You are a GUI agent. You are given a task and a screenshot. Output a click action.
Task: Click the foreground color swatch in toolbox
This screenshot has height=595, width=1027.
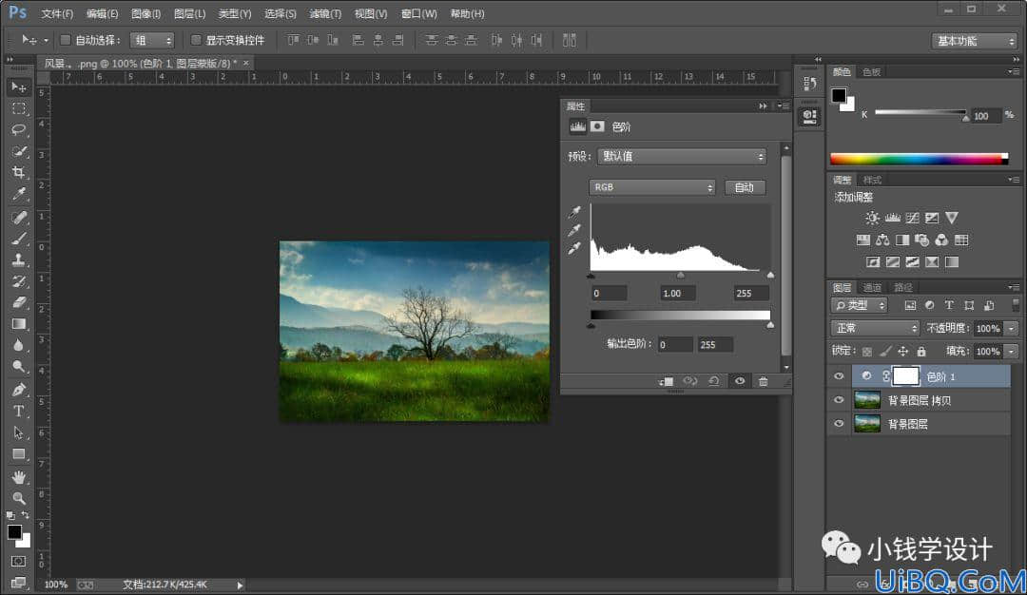tap(14, 532)
